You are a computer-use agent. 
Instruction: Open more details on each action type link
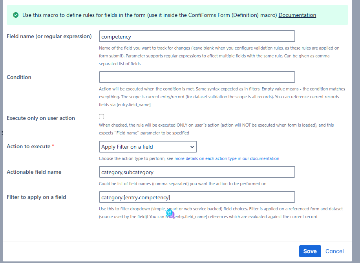pos(227,158)
